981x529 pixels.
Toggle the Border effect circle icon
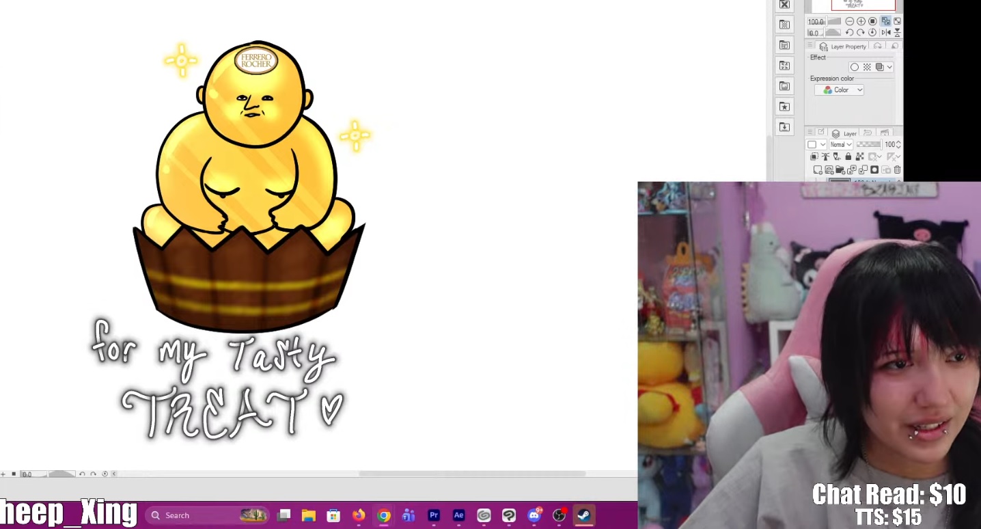tap(855, 67)
